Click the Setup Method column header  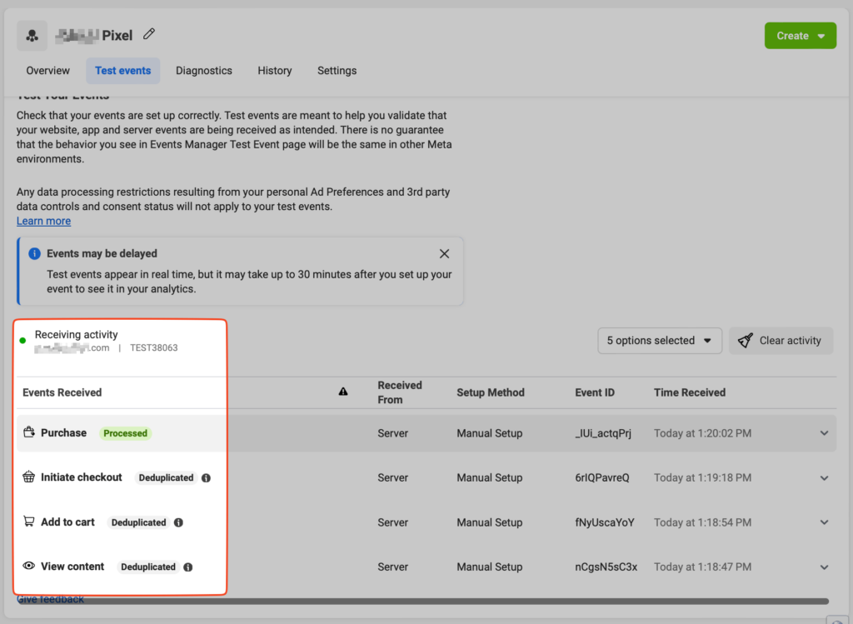click(x=491, y=392)
